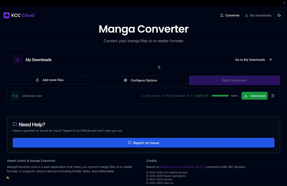
Task: Click 'Convert your manga files' subtitle
Action: [x=143, y=41]
